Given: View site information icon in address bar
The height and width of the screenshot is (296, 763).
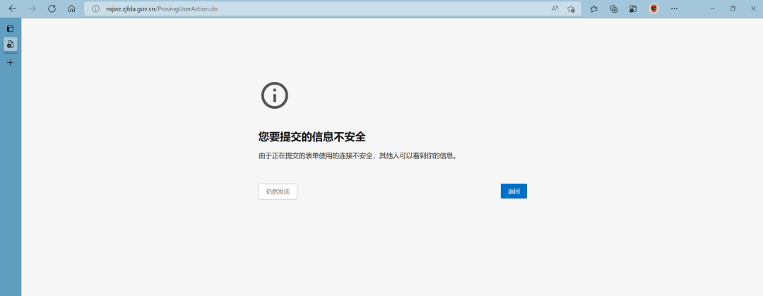Looking at the screenshot, I should [x=95, y=8].
